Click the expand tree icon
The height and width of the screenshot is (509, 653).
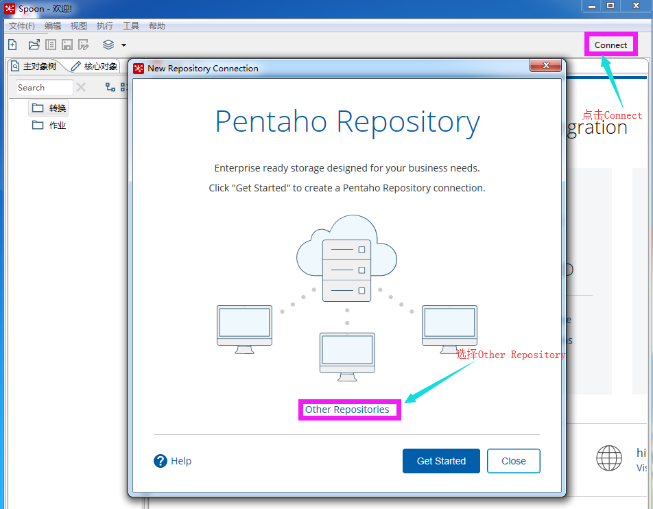pyautogui.click(x=110, y=87)
